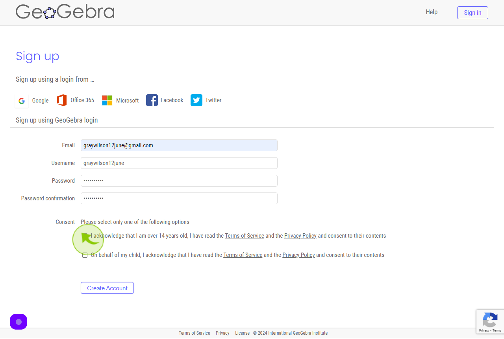Click the Sign up heading

coord(37,56)
